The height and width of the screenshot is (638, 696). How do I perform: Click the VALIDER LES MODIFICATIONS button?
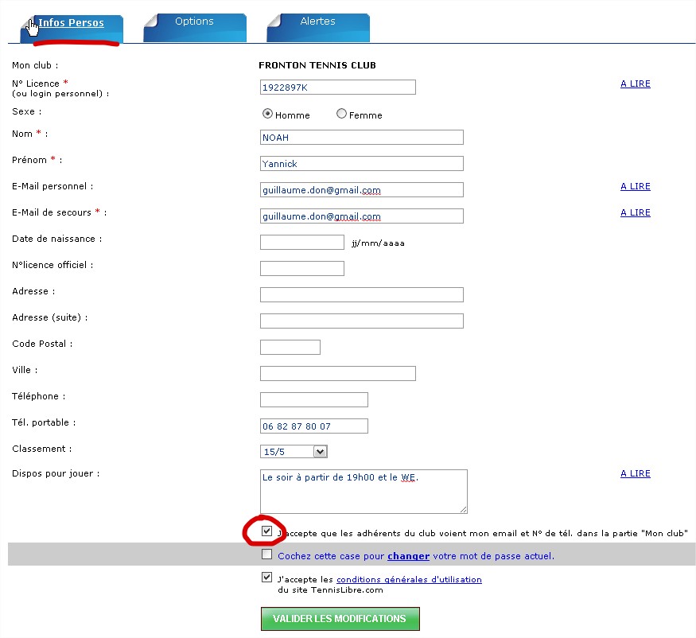pyautogui.click(x=340, y=619)
